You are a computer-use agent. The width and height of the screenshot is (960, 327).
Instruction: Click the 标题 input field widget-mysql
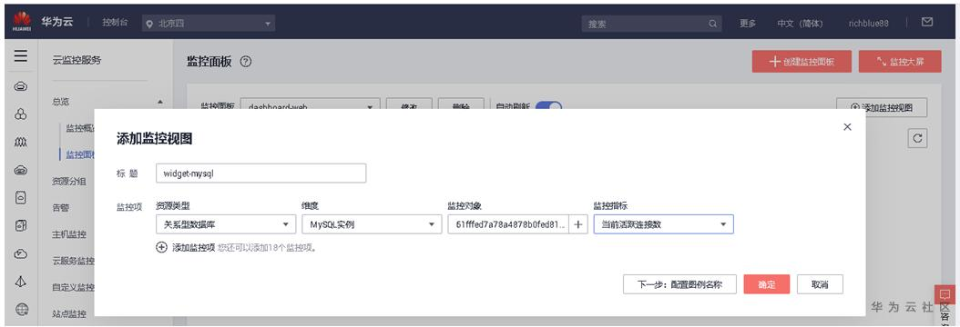[260, 173]
